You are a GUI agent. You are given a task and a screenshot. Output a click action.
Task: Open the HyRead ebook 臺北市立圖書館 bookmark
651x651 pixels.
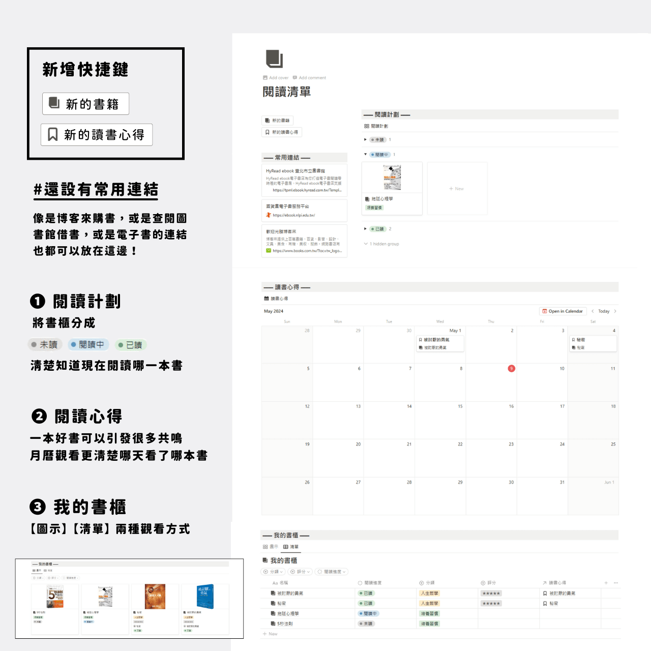tap(304, 180)
